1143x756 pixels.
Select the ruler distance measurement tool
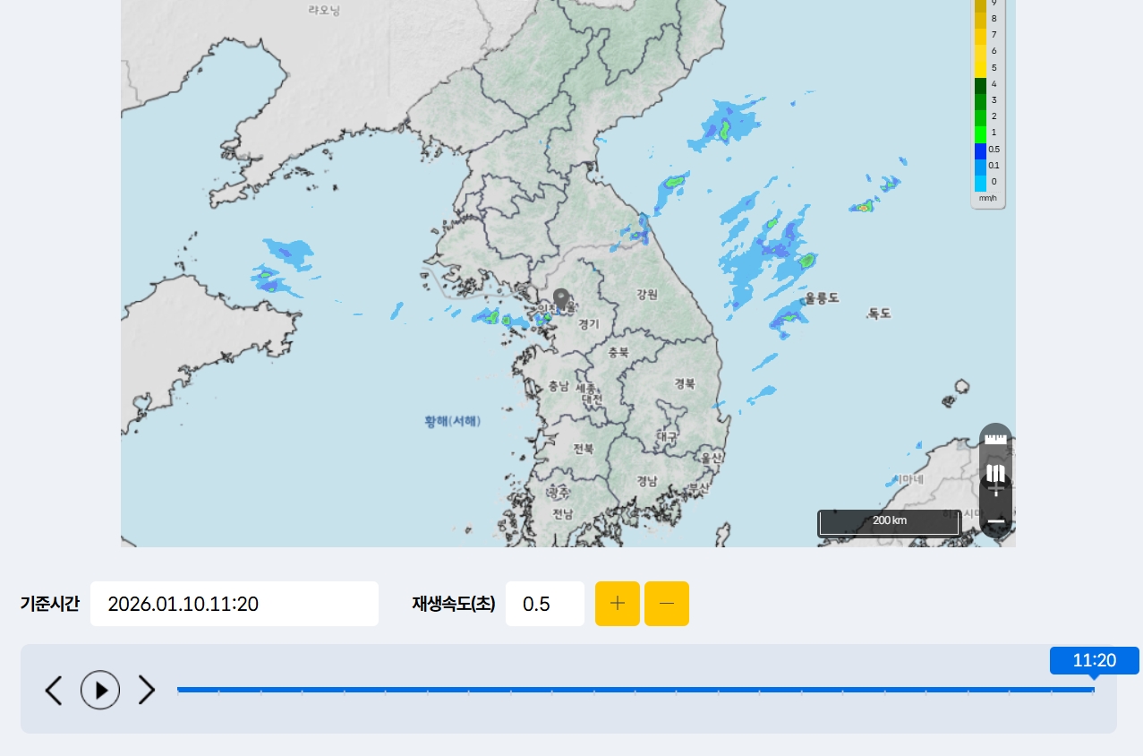point(995,439)
